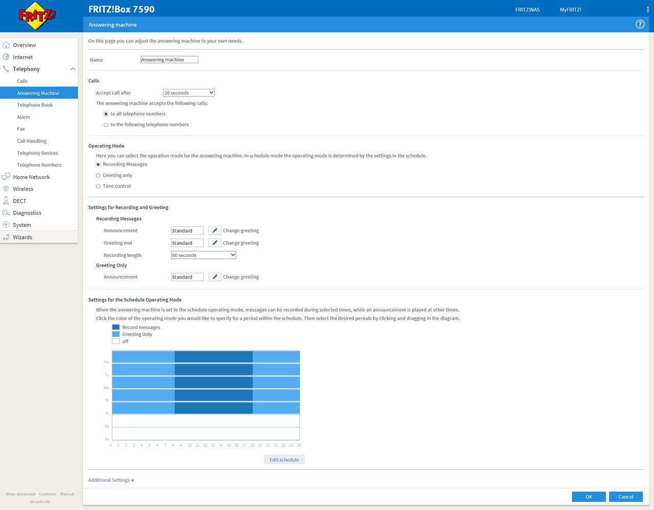
Task: Click the Internet globe icon
Action: (x=6, y=57)
